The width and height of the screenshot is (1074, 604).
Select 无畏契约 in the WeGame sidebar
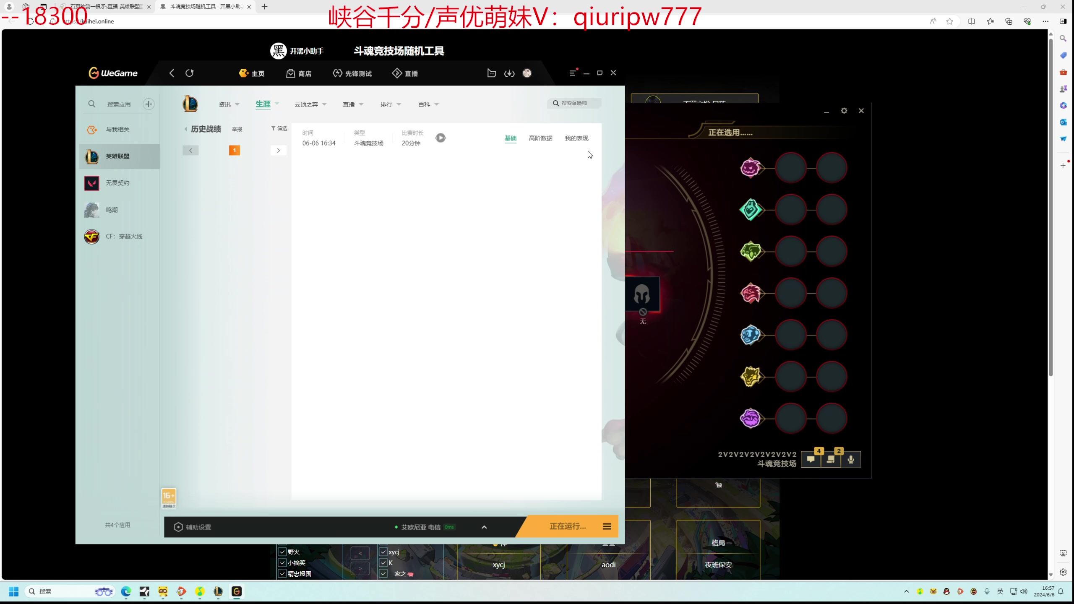(x=117, y=183)
